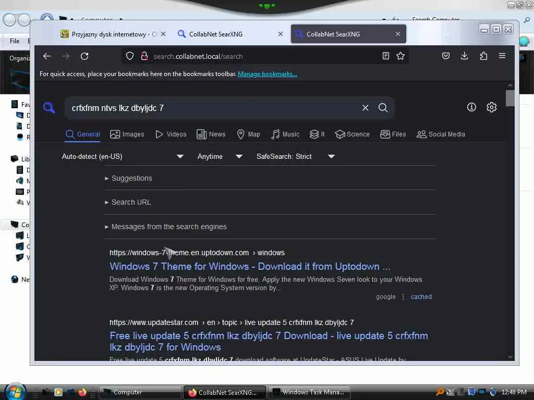This screenshot has height=400, width=534.
Task: Close the first CollabNet SearXNG tab
Action: 280,34
